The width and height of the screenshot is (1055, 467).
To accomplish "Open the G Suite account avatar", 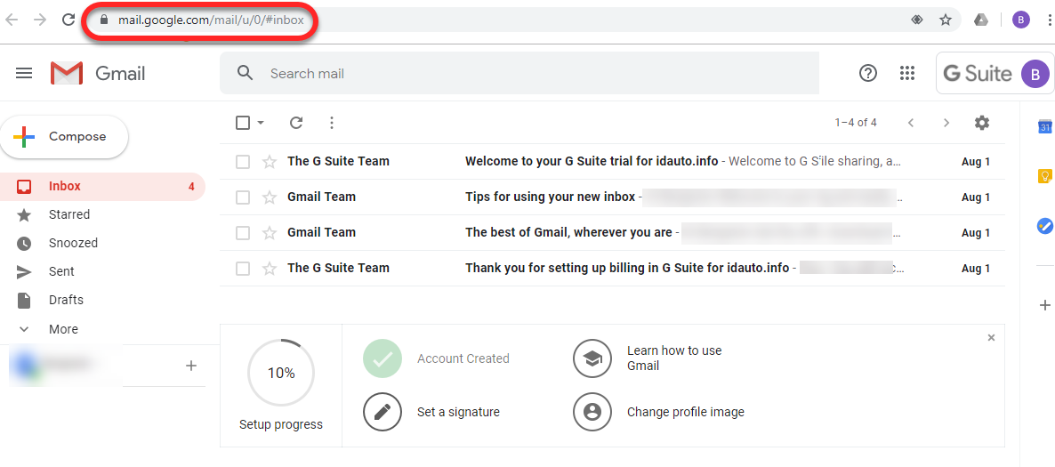I will tap(1035, 73).
